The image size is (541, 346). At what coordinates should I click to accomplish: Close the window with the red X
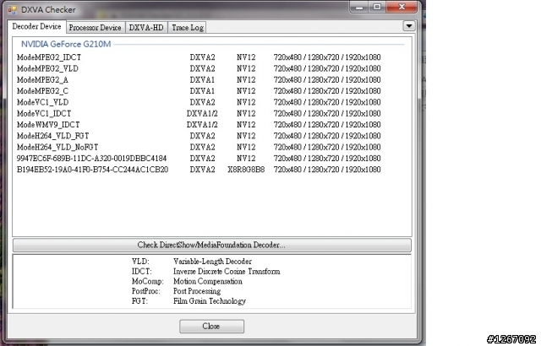[x=402, y=7]
